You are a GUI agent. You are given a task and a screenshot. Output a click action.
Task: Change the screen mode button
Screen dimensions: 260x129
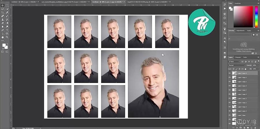click(7, 52)
